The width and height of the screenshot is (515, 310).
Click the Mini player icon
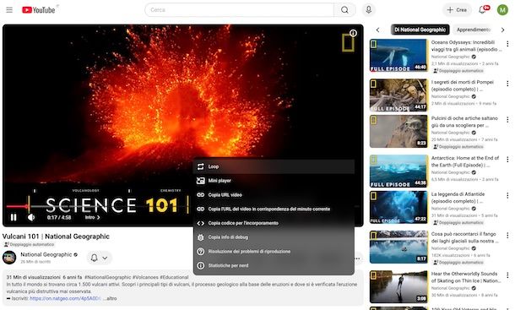[200, 181]
